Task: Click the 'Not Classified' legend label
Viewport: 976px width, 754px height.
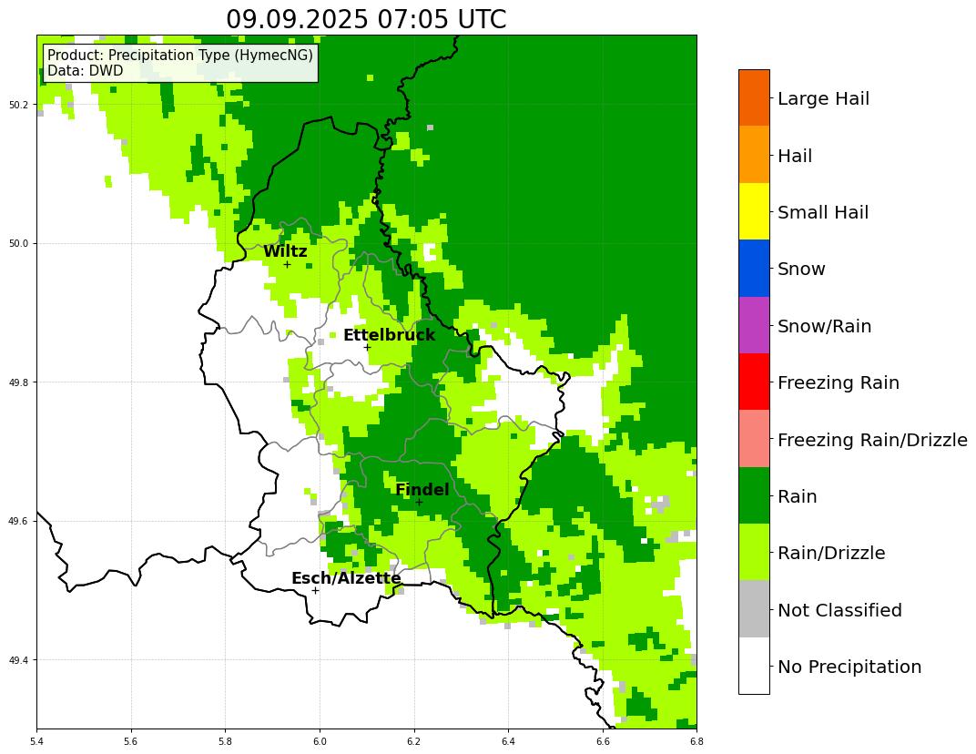Action: (839, 609)
